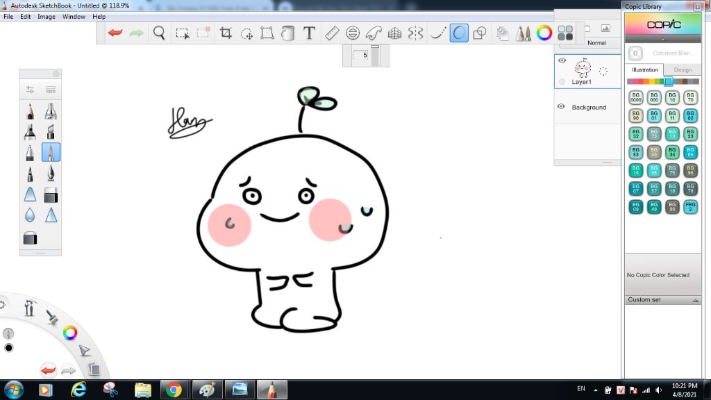Click the volume icon in system tray
Image resolution: width=711 pixels, height=400 pixels.
659,390
